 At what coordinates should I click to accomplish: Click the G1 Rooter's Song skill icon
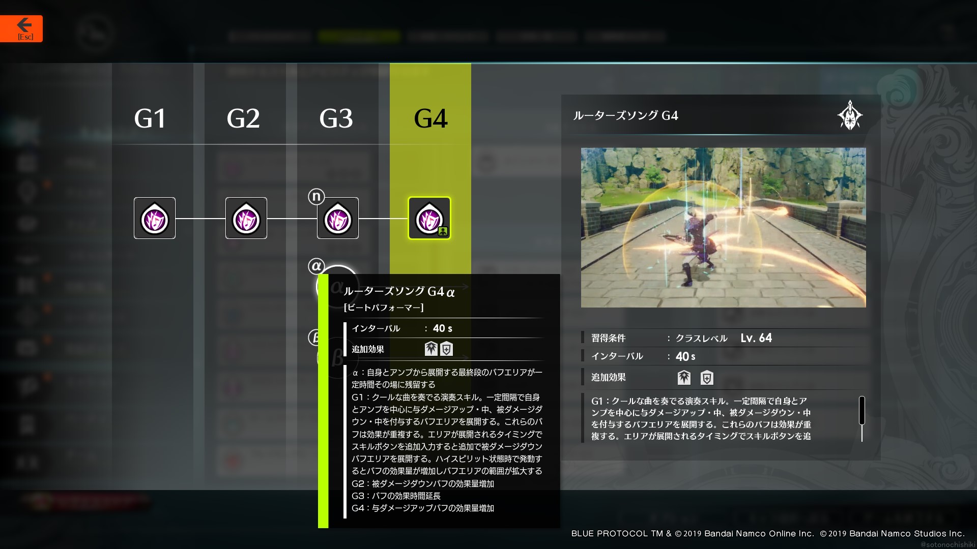154,219
